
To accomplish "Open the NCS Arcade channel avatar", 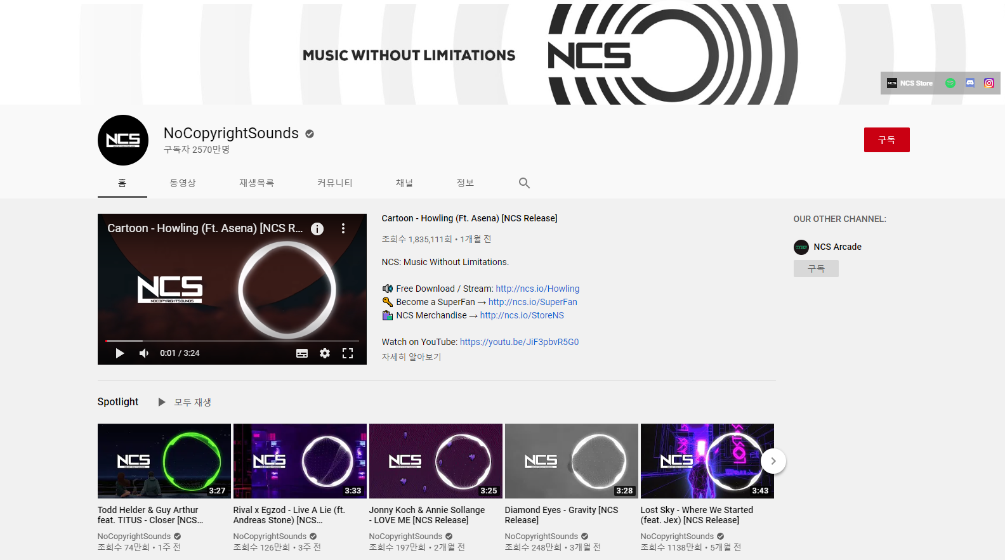I will pyautogui.click(x=801, y=247).
